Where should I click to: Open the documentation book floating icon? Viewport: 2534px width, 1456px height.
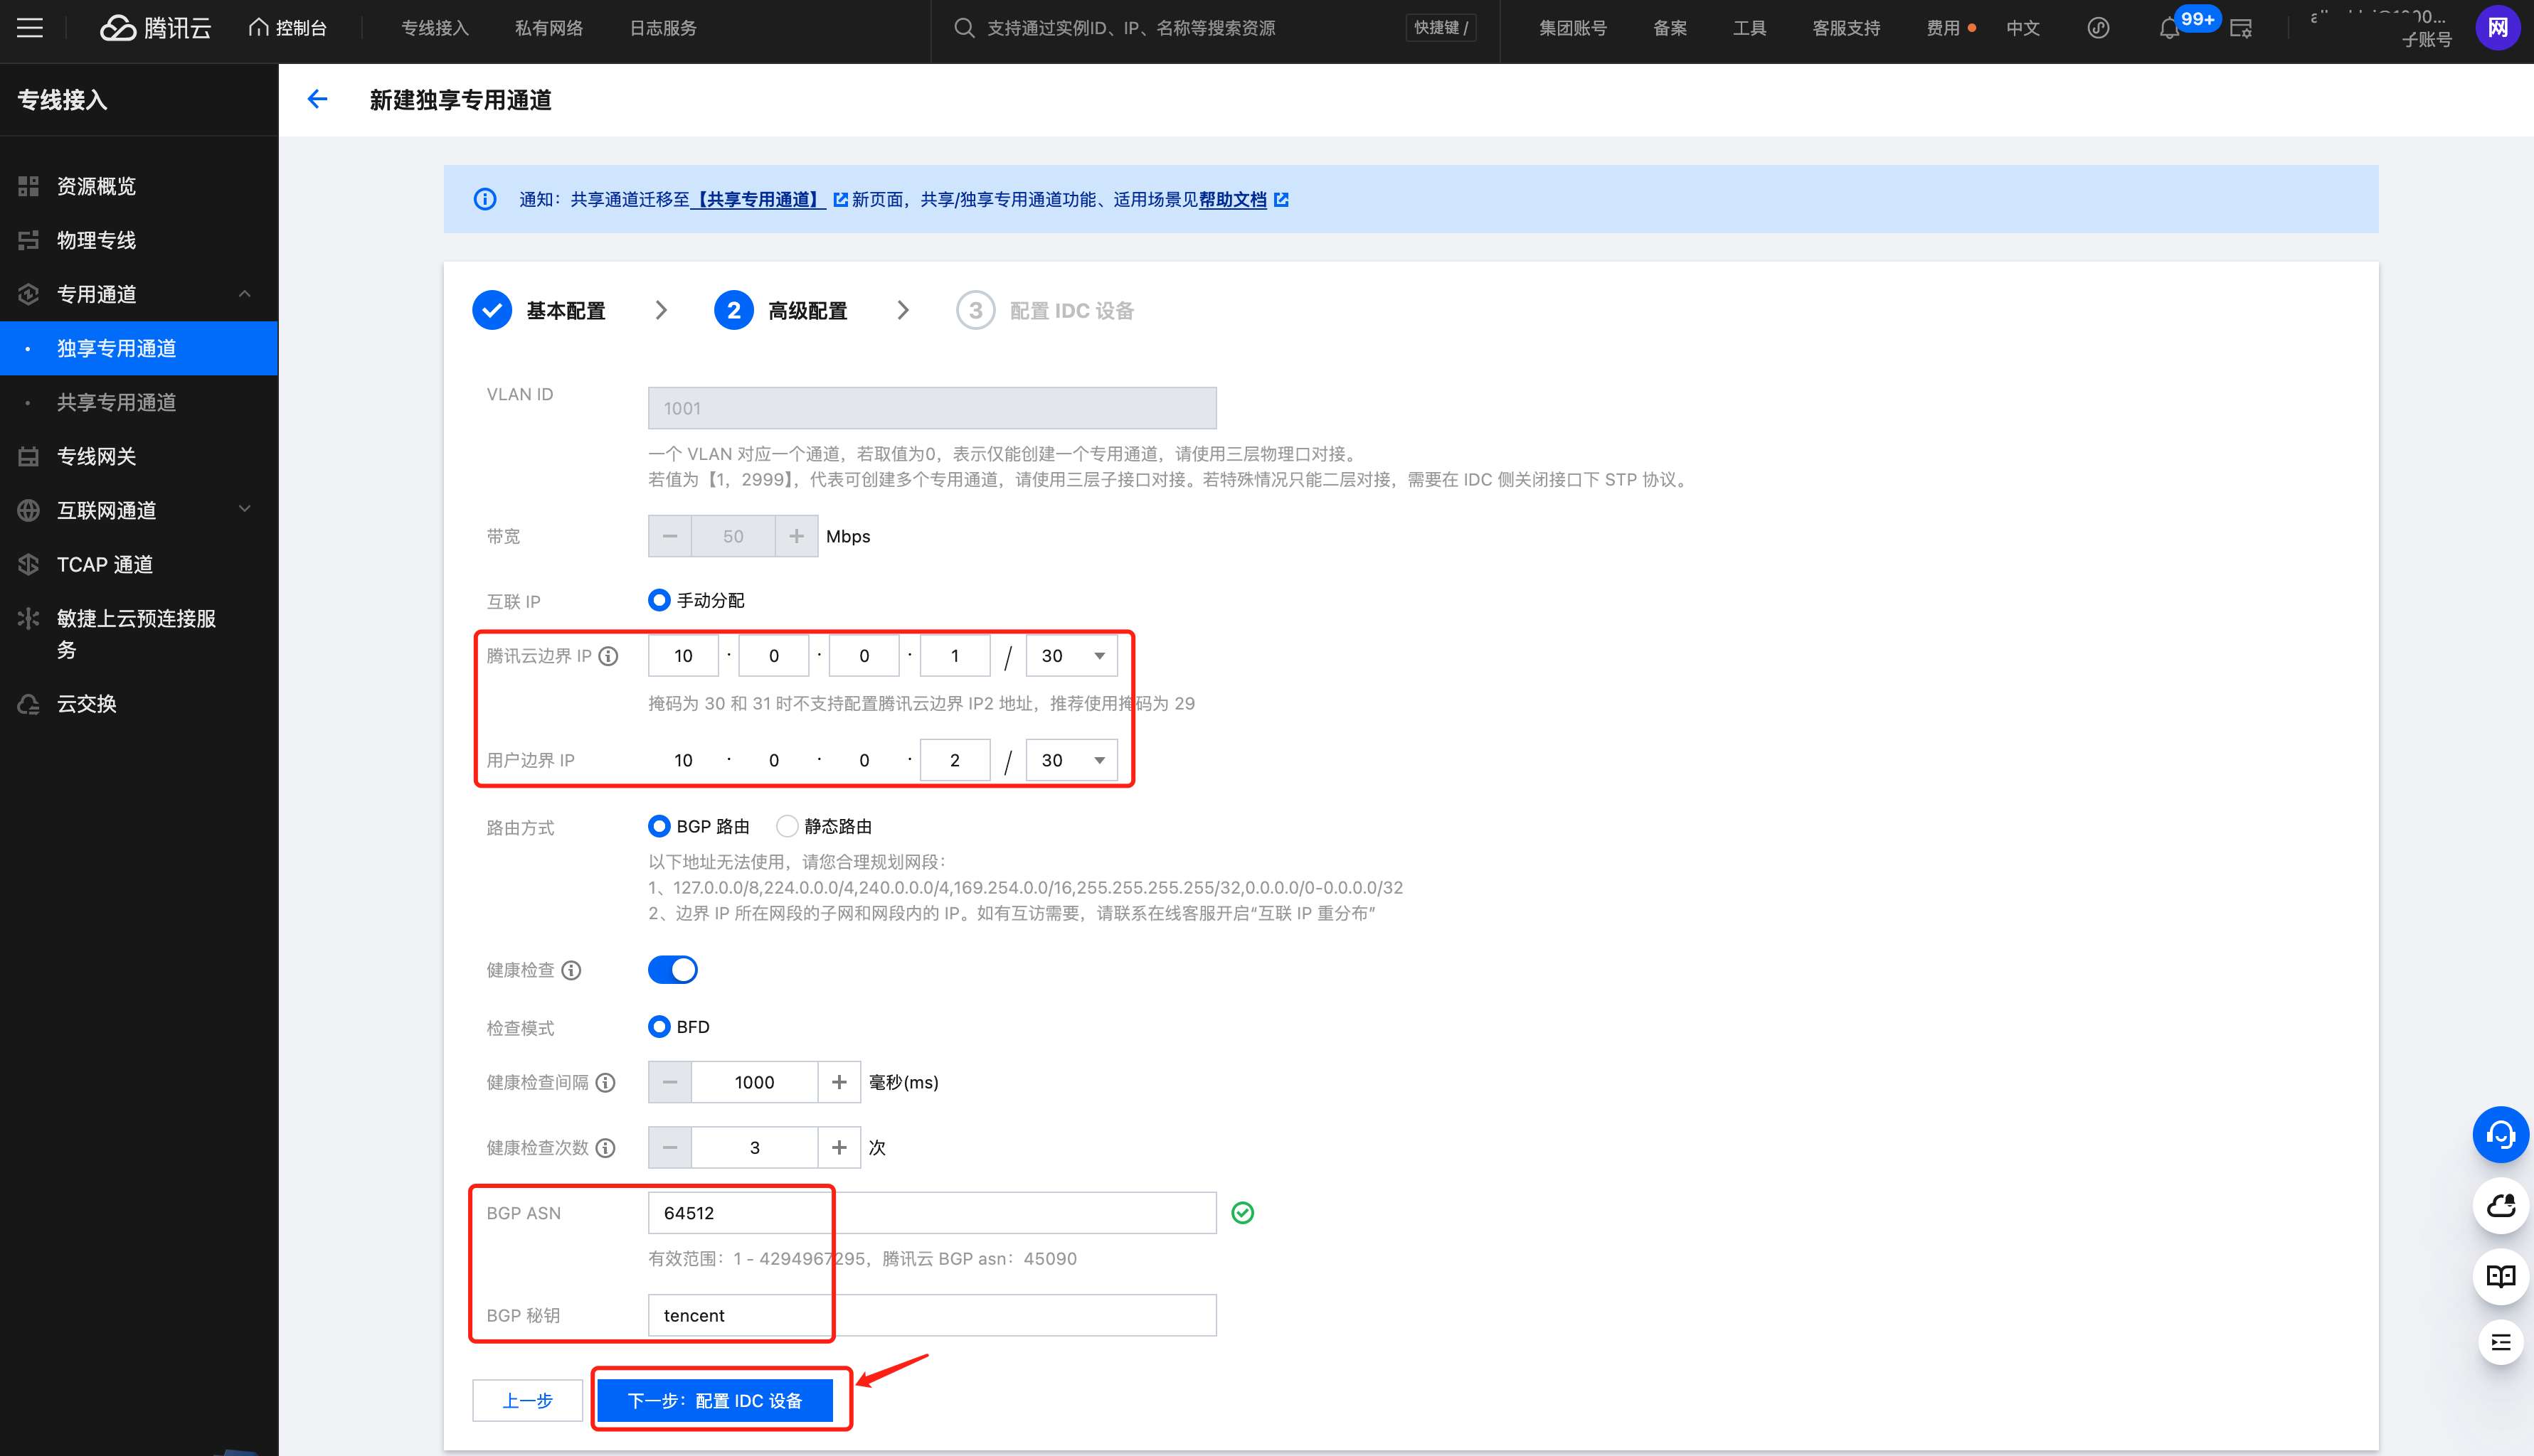2500,1276
